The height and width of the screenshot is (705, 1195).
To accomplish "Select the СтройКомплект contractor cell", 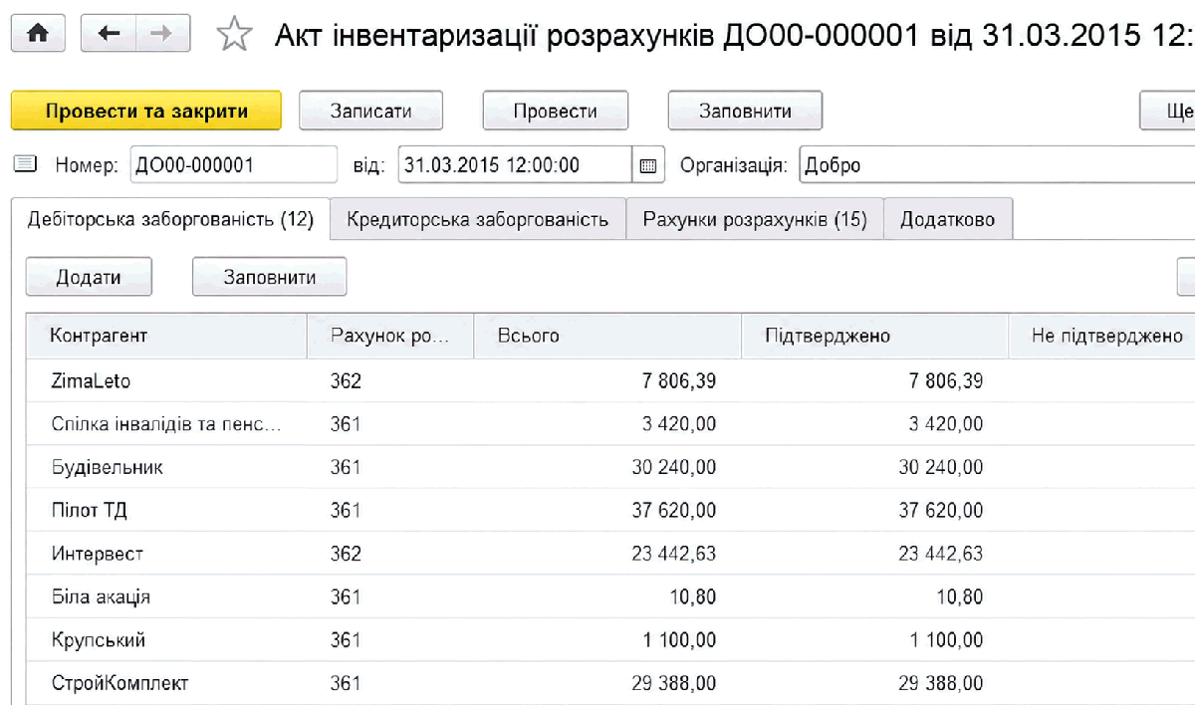I will coord(166,683).
